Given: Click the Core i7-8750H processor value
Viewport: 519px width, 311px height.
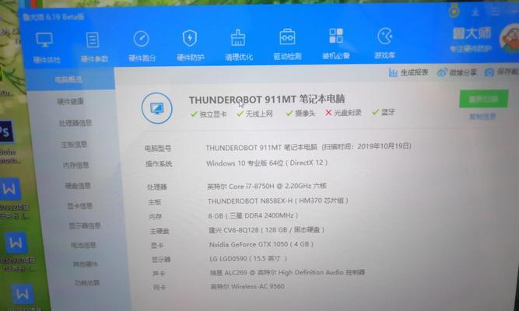Looking at the screenshot, I should click(x=266, y=187).
